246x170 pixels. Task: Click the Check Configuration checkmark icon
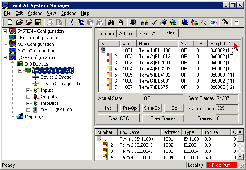[x=155, y=22]
